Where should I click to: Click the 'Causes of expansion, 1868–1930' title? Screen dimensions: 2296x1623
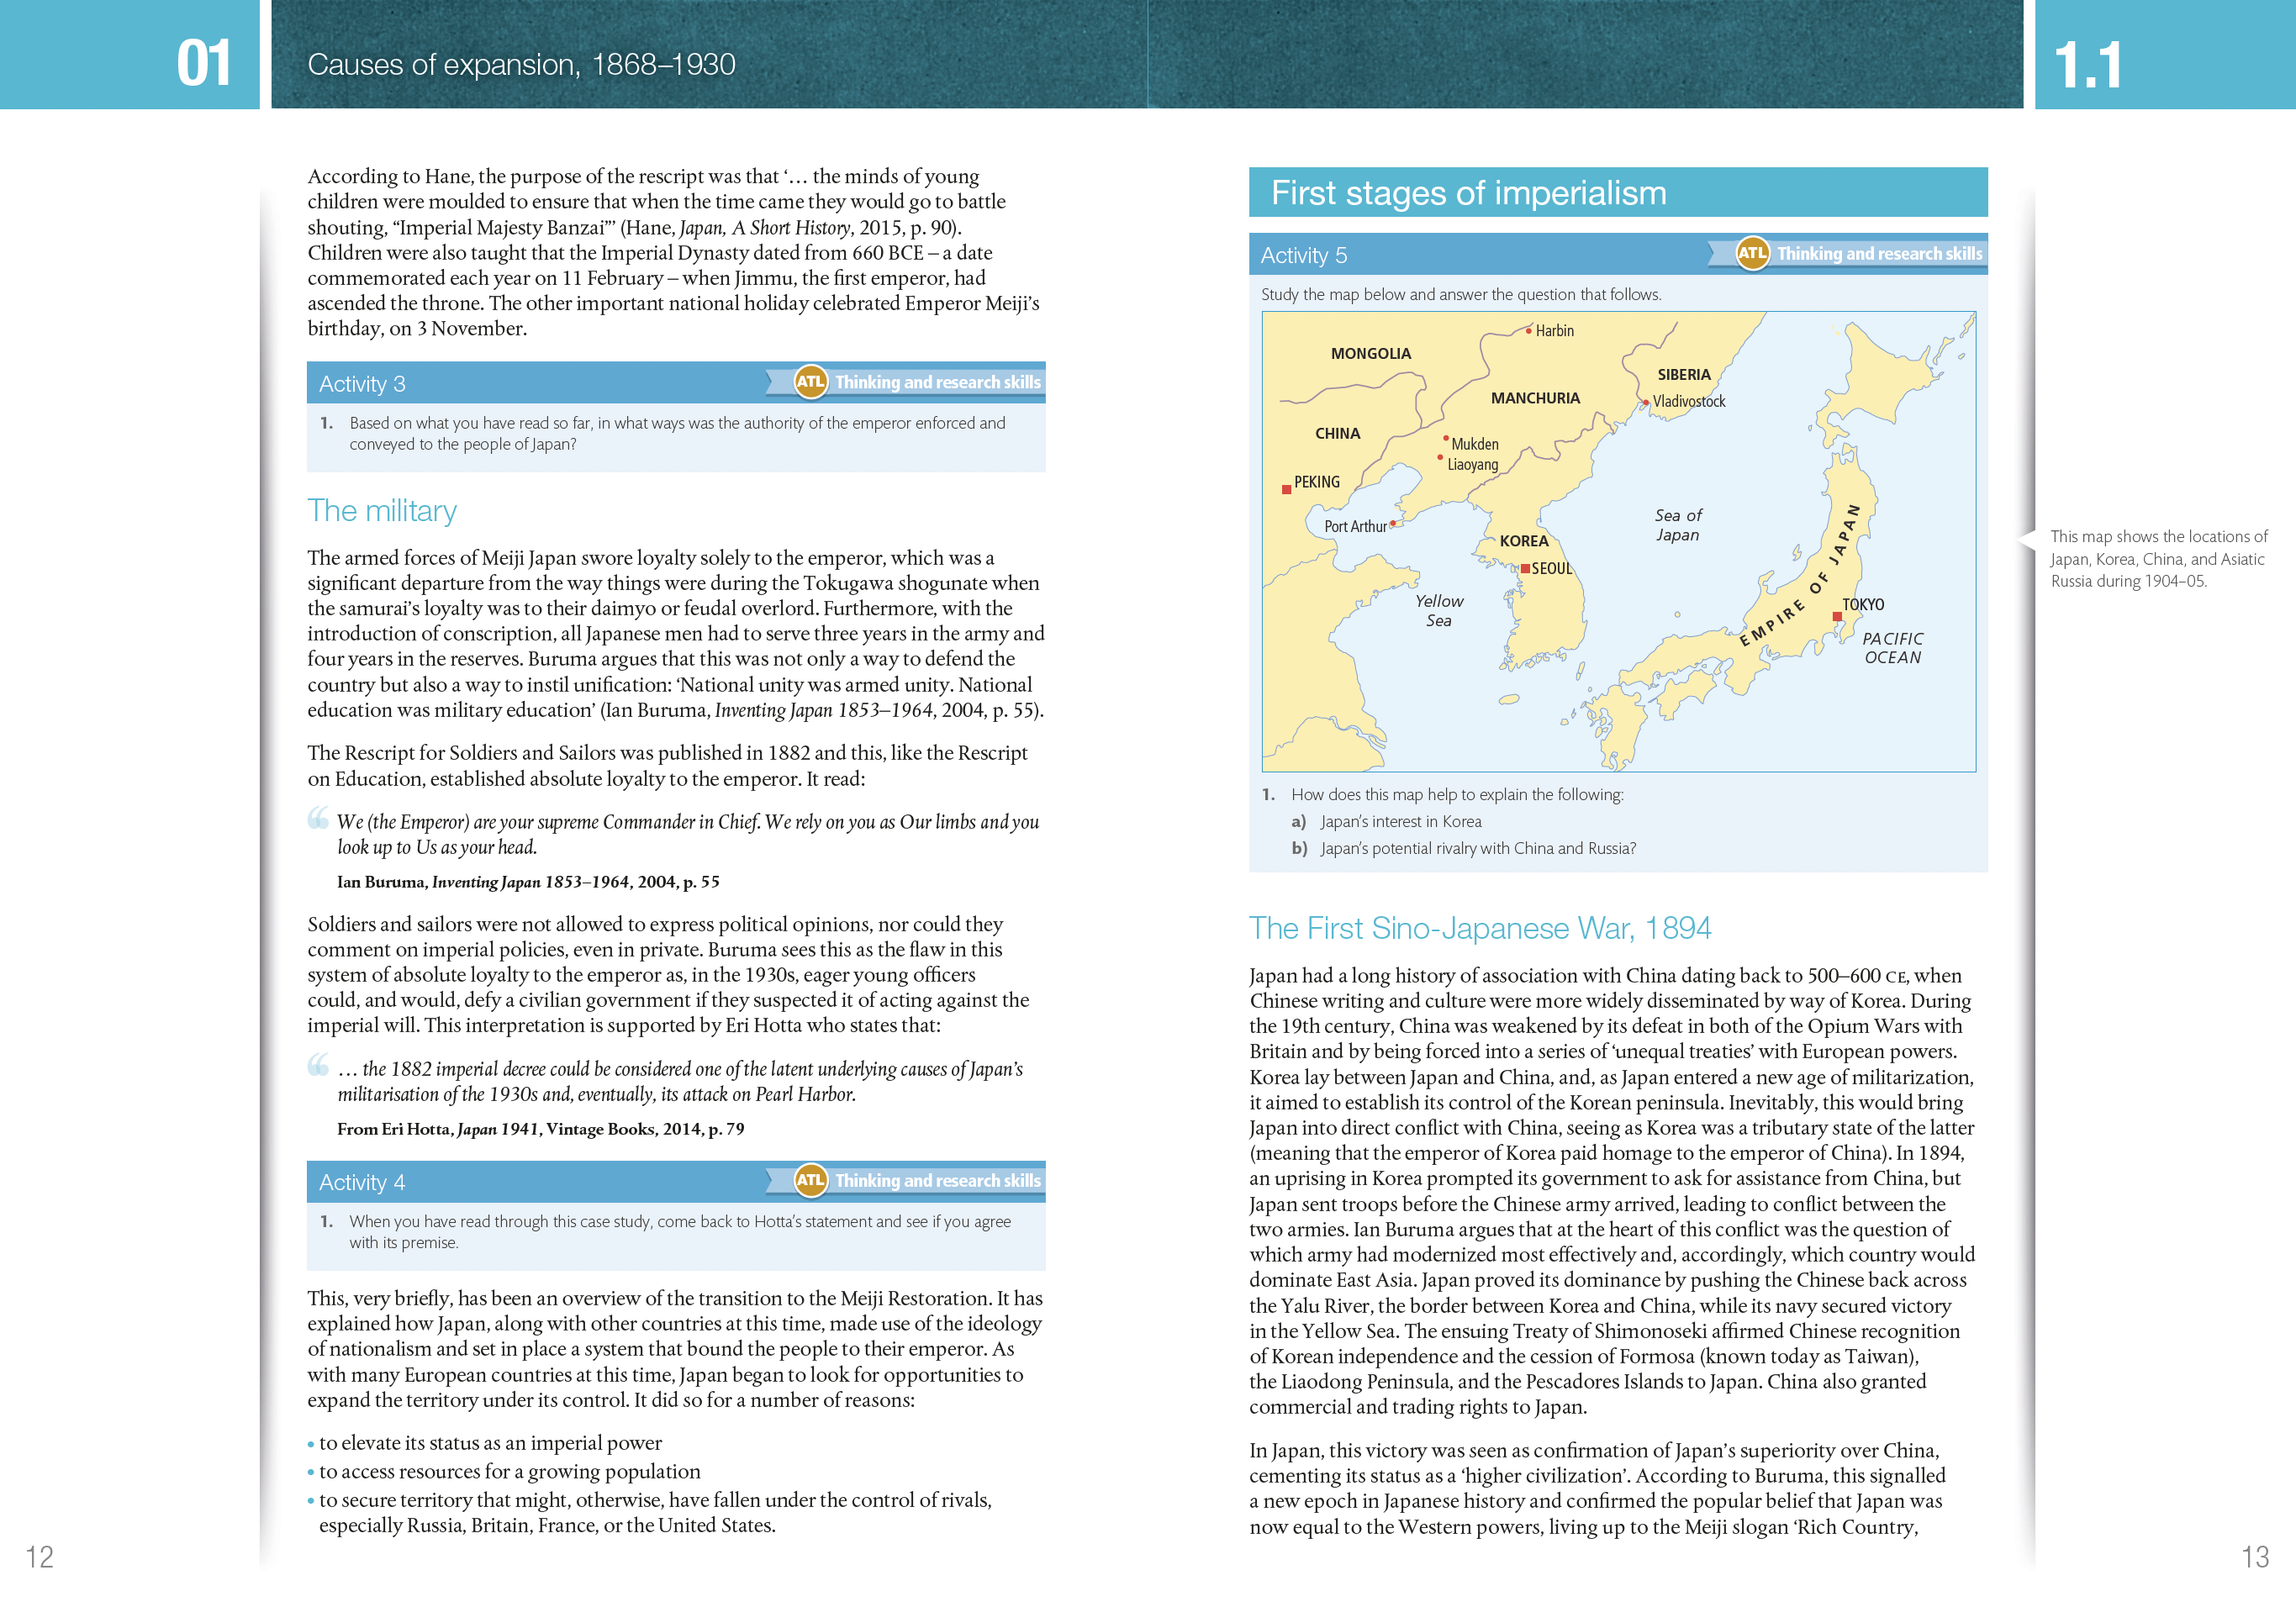(521, 65)
